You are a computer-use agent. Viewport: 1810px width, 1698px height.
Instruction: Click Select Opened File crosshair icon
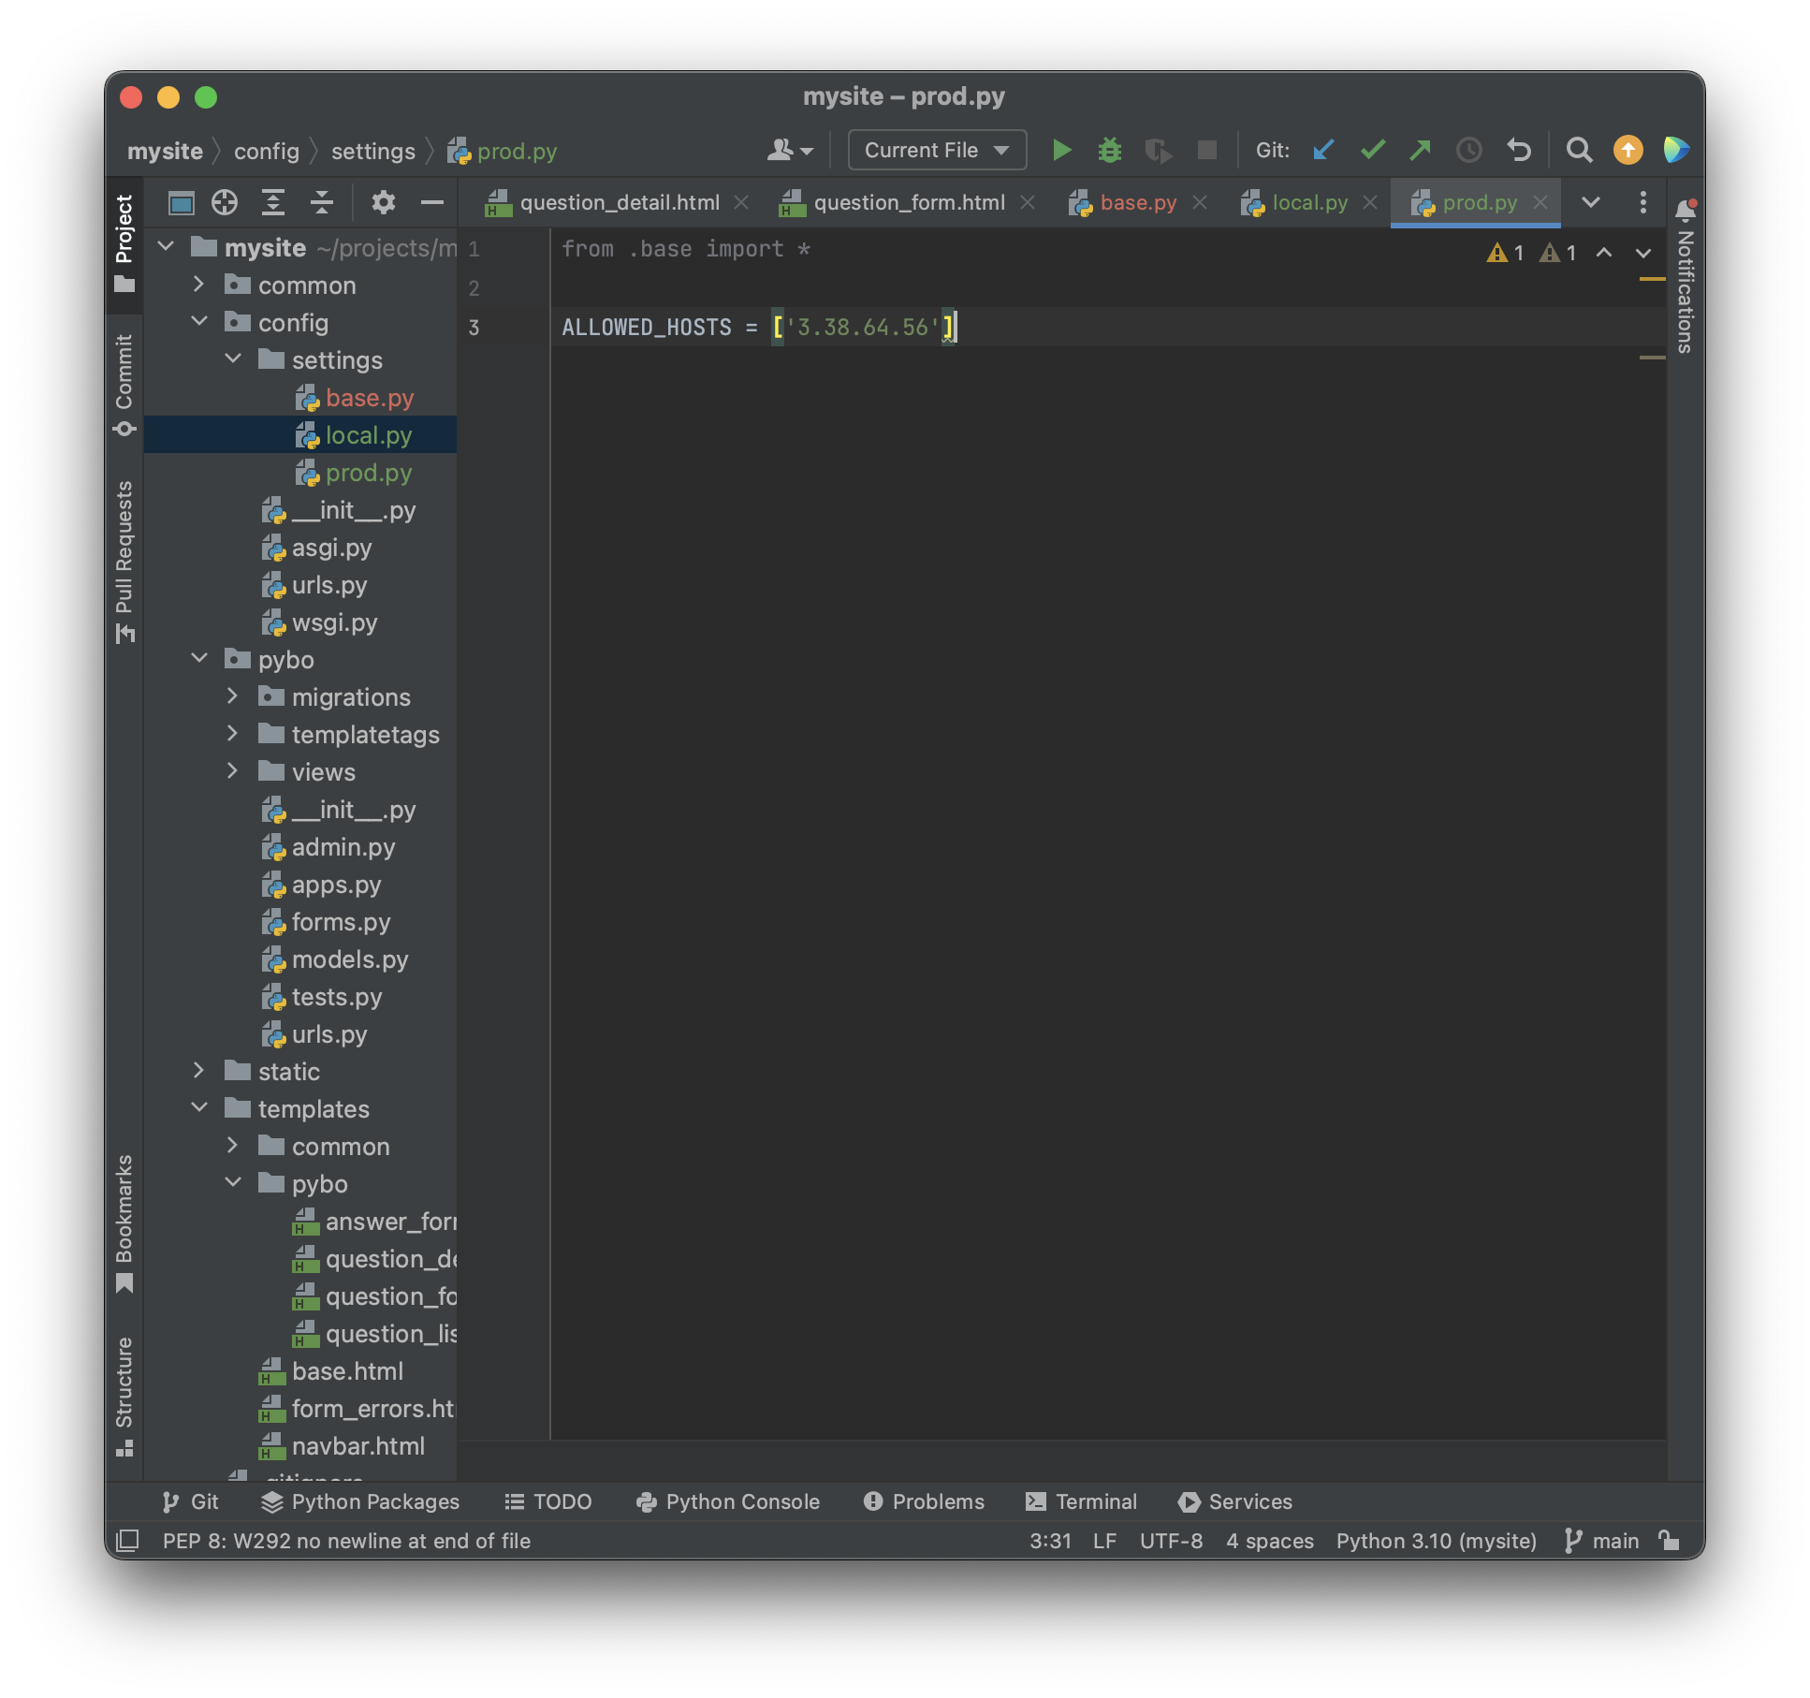pos(225,202)
